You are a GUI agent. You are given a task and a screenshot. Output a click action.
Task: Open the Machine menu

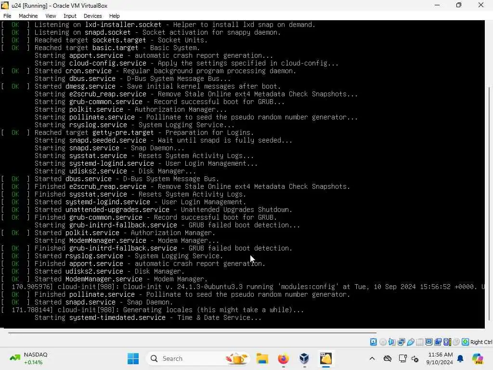pos(28,16)
